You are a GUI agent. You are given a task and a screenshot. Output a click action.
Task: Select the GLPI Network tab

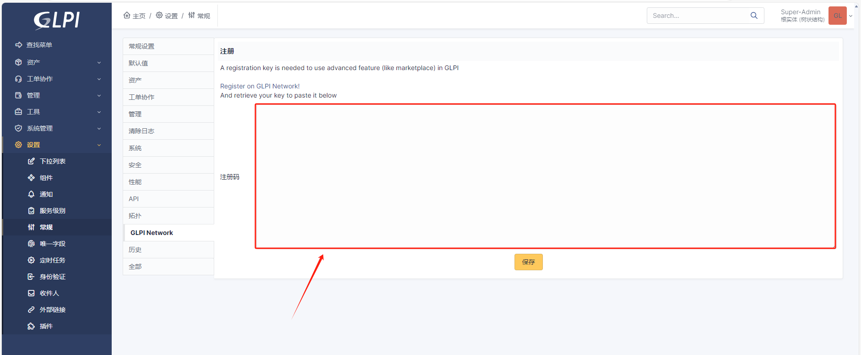168,233
